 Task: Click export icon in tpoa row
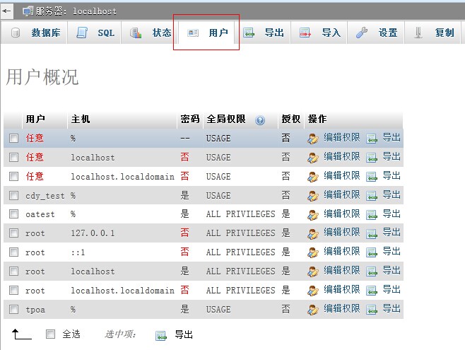tap(372, 310)
